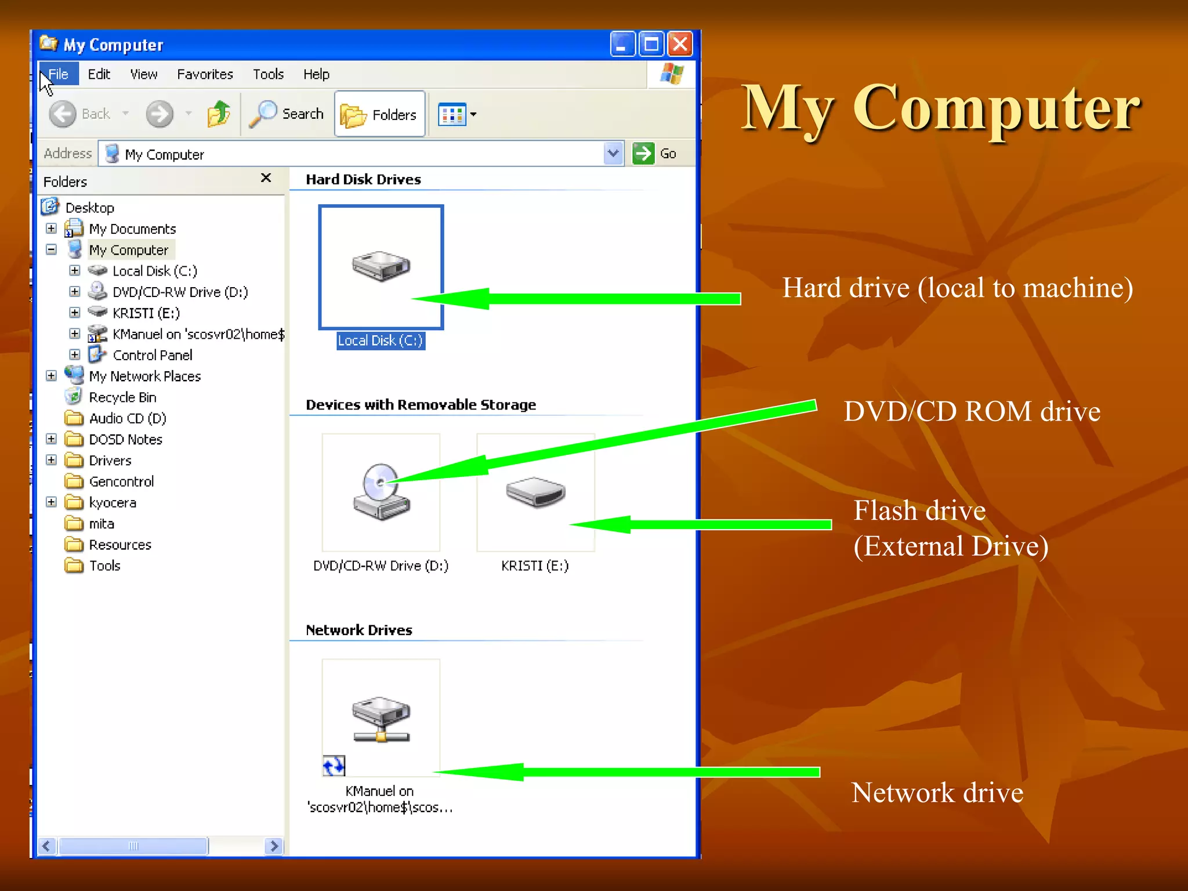Open the Help menu
This screenshot has height=891, width=1188.
316,74
